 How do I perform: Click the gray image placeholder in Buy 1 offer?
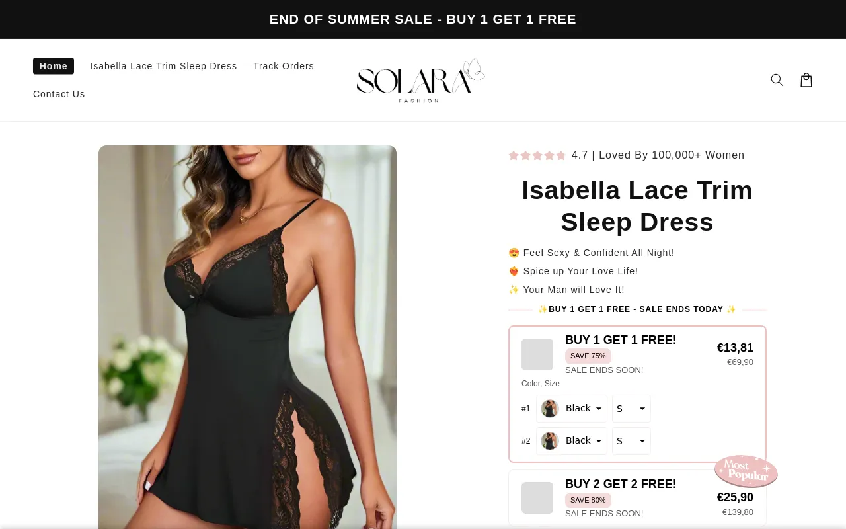coord(537,354)
